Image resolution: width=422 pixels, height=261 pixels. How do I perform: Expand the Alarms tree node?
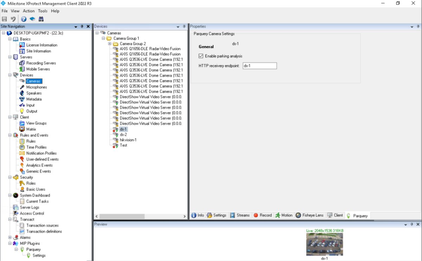(9, 237)
